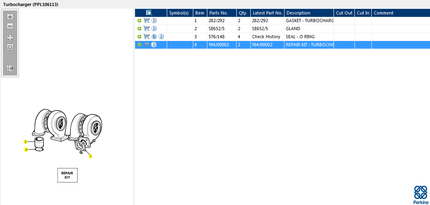The width and height of the screenshot is (430, 205).
Task: Select Y94/00002 in Parts No. column
Action: click(x=222, y=45)
